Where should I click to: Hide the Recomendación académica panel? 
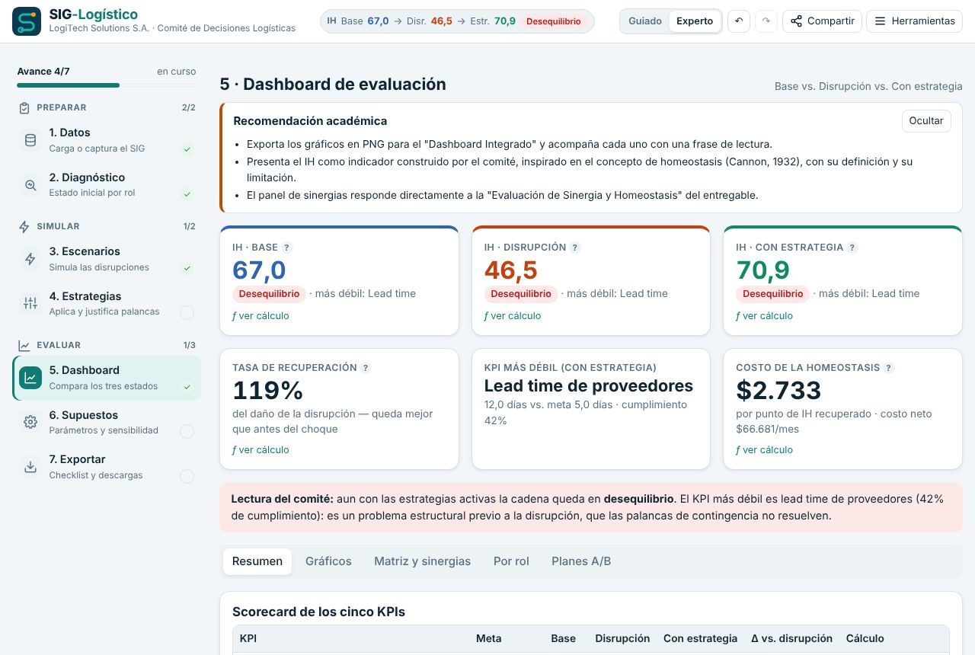pos(926,121)
